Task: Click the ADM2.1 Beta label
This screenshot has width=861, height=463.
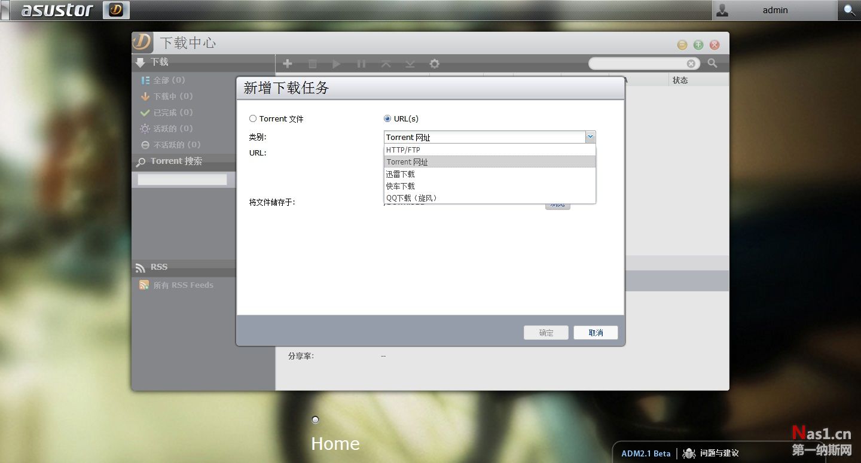Action: pyautogui.click(x=646, y=453)
